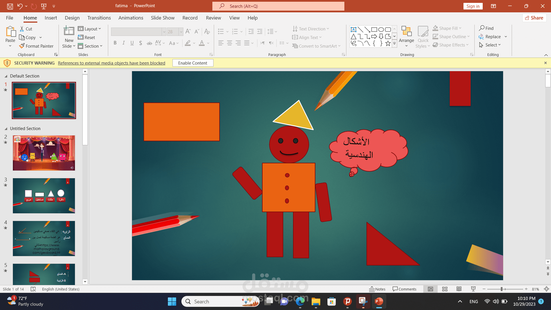This screenshot has height=310, width=551.
Task: Start presentation from beginning icon
Action: click(x=44, y=6)
